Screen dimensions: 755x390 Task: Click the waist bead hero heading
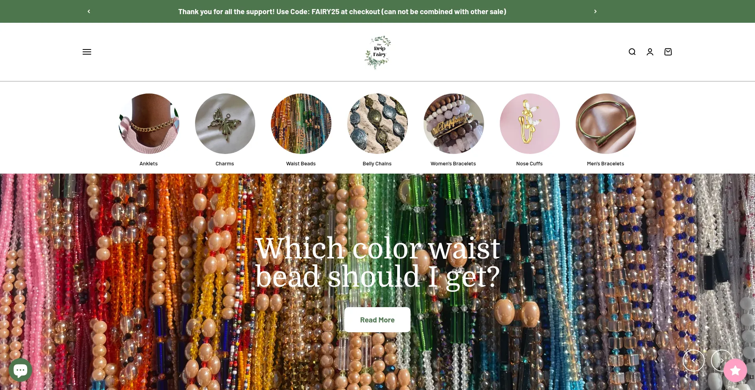377,262
